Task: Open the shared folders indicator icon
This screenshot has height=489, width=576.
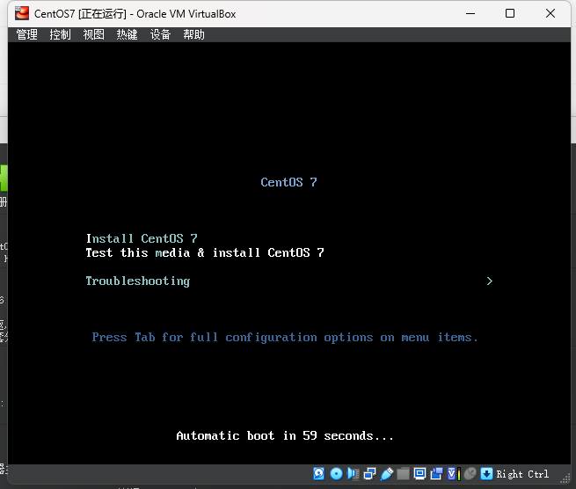Action: (x=403, y=473)
